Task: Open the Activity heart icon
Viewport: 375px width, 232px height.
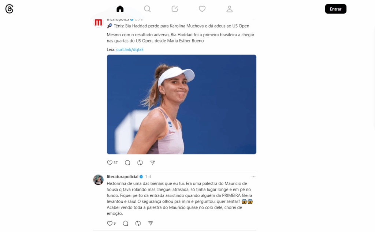Action: coord(202,9)
